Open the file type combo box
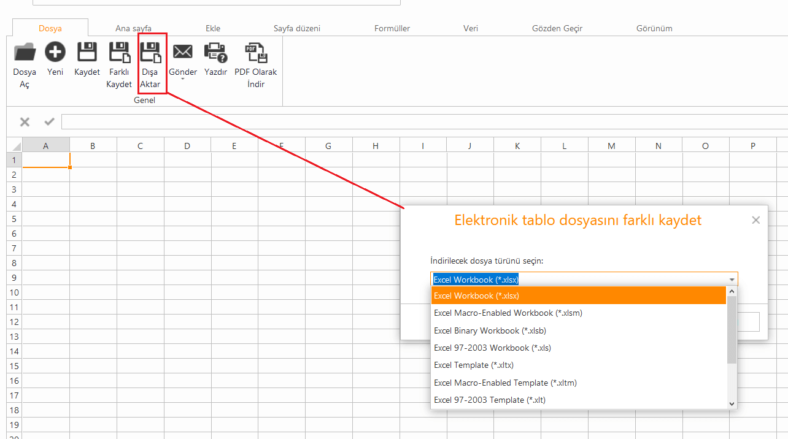This screenshot has width=788, height=439. (x=584, y=280)
